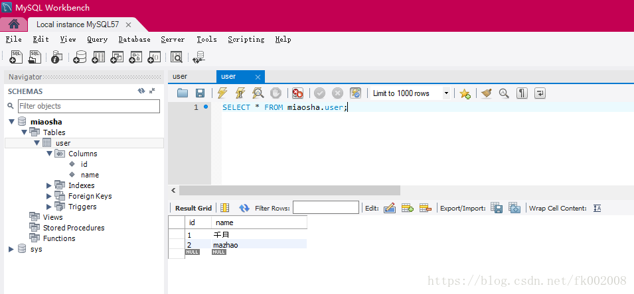
Task: Open the Database menu
Action: click(x=134, y=39)
